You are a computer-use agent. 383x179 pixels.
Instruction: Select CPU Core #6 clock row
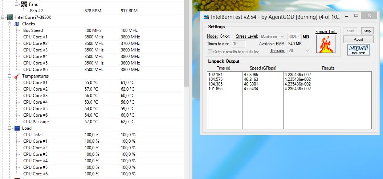[91, 70]
